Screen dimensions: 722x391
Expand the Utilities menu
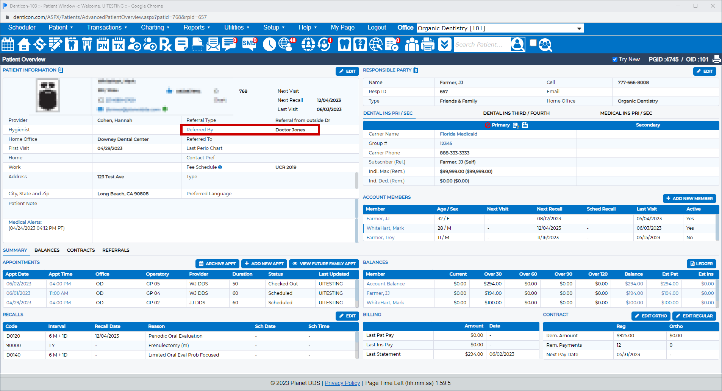pyautogui.click(x=237, y=27)
